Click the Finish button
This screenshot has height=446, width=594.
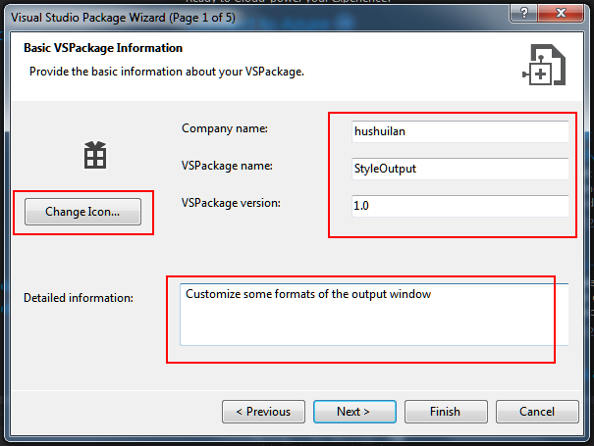446,412
